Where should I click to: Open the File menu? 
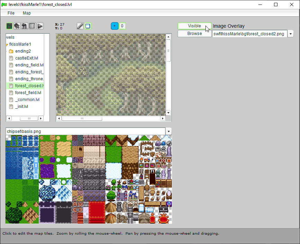(11, 13)
